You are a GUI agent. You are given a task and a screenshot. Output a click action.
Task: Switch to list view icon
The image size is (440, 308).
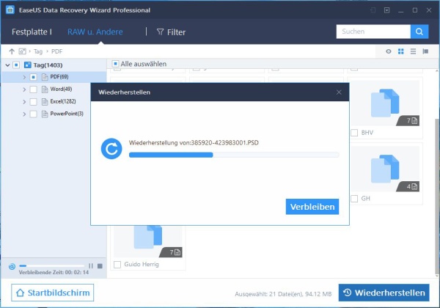tap(413, 51)
